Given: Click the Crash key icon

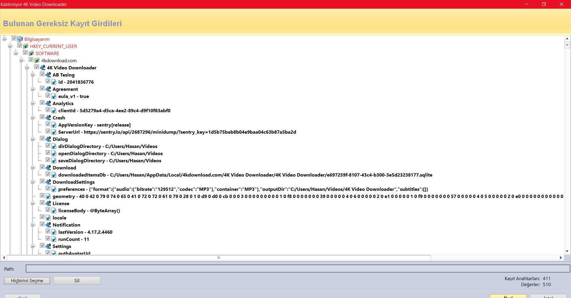Looking at the screenshot, I should [x=48, y=118].
